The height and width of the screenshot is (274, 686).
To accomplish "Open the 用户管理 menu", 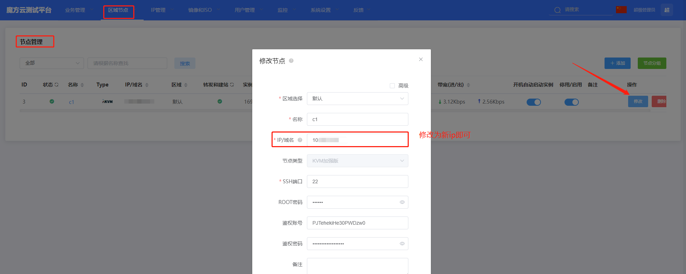I will (245, 10).
